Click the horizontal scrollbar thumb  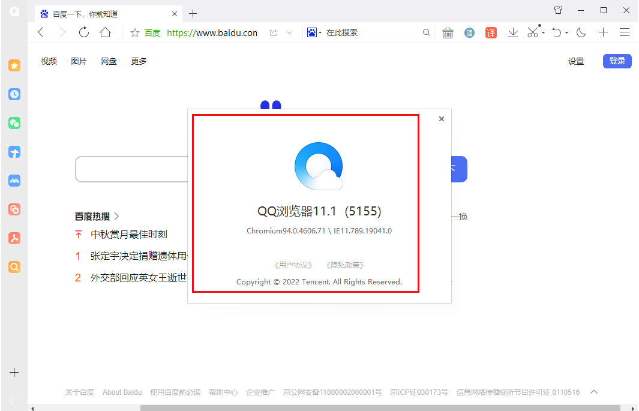[380, 408]
